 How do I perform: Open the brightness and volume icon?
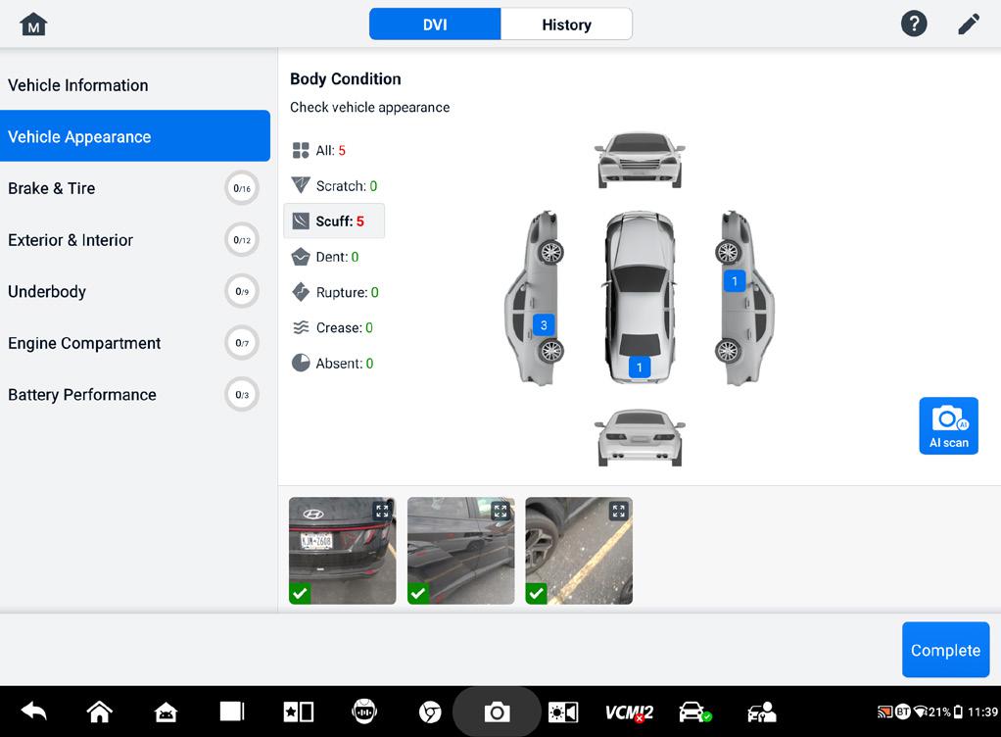click(x=563, y=712)
